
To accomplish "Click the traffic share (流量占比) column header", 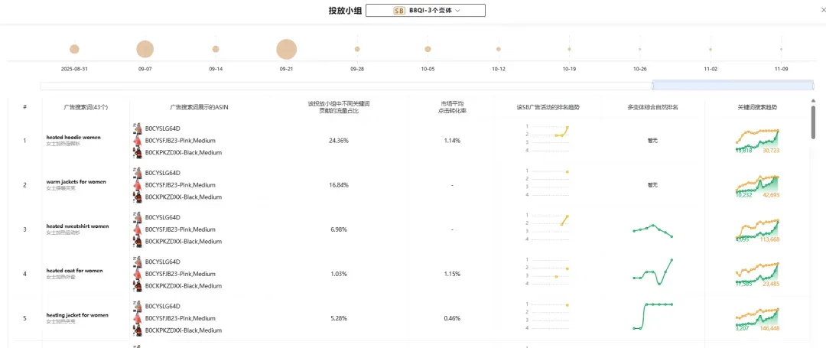I will pos(338,107).
